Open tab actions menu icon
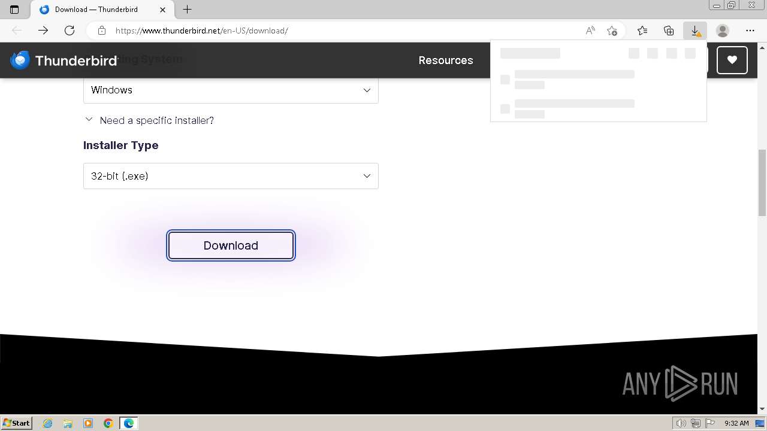The image size is (767, 431). tap(14, 10)
